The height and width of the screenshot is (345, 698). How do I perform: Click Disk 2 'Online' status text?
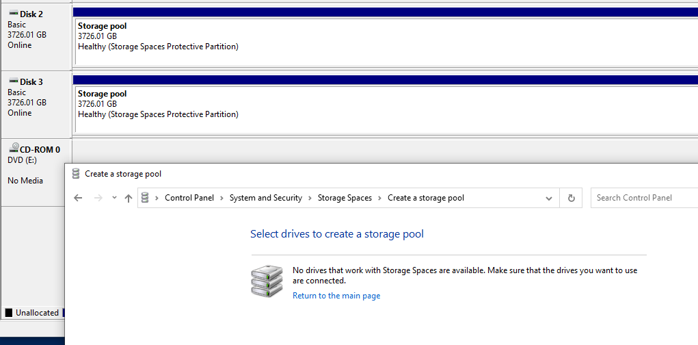(20, 45)
